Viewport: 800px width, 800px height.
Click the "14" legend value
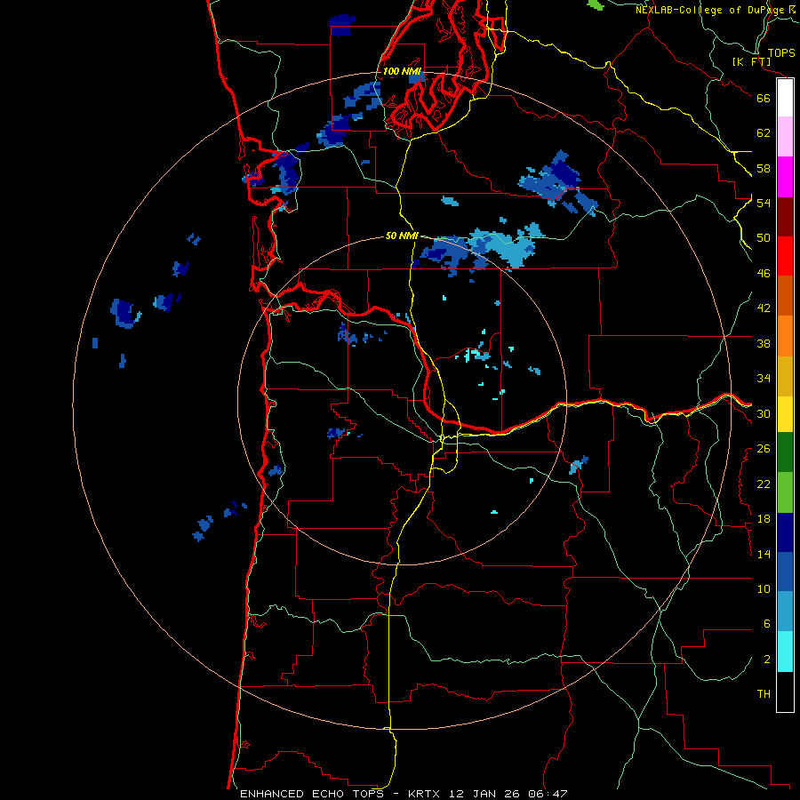764,554
